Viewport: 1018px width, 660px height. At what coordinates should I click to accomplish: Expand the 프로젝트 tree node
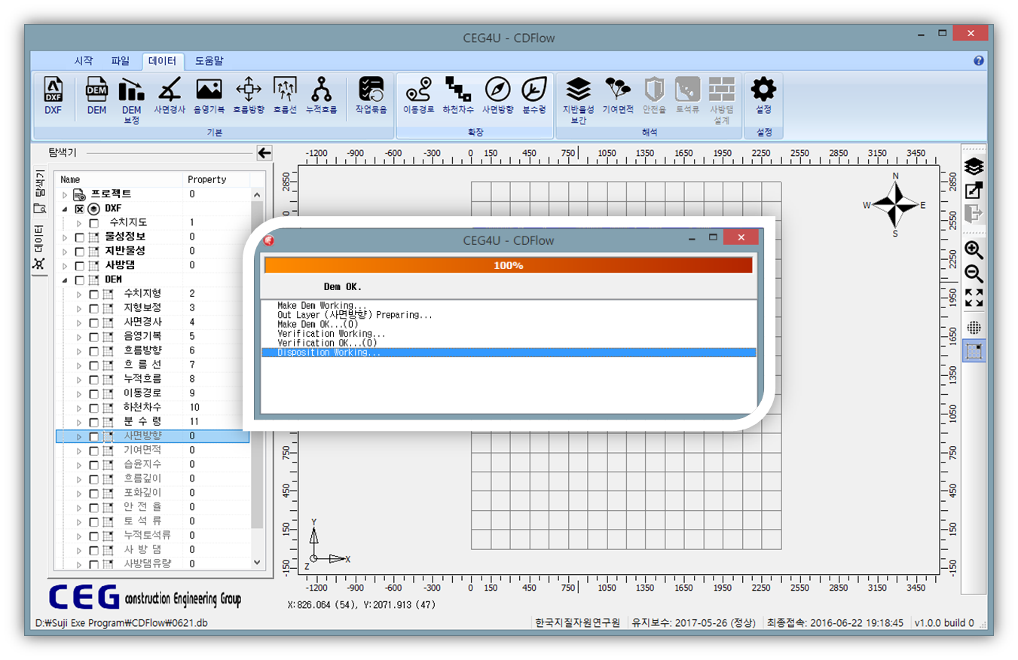[x=64, y=194]
